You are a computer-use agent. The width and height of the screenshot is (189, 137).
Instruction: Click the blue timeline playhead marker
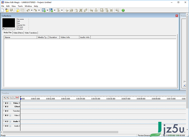click(x=21, y=99)
